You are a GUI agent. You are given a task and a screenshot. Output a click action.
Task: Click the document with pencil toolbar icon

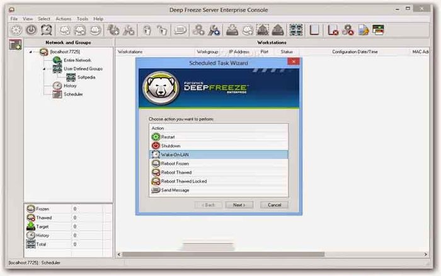tap(363, 30)
